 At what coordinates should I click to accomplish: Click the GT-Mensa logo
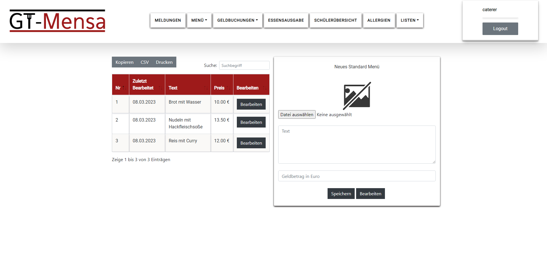[x=57, y=21]
